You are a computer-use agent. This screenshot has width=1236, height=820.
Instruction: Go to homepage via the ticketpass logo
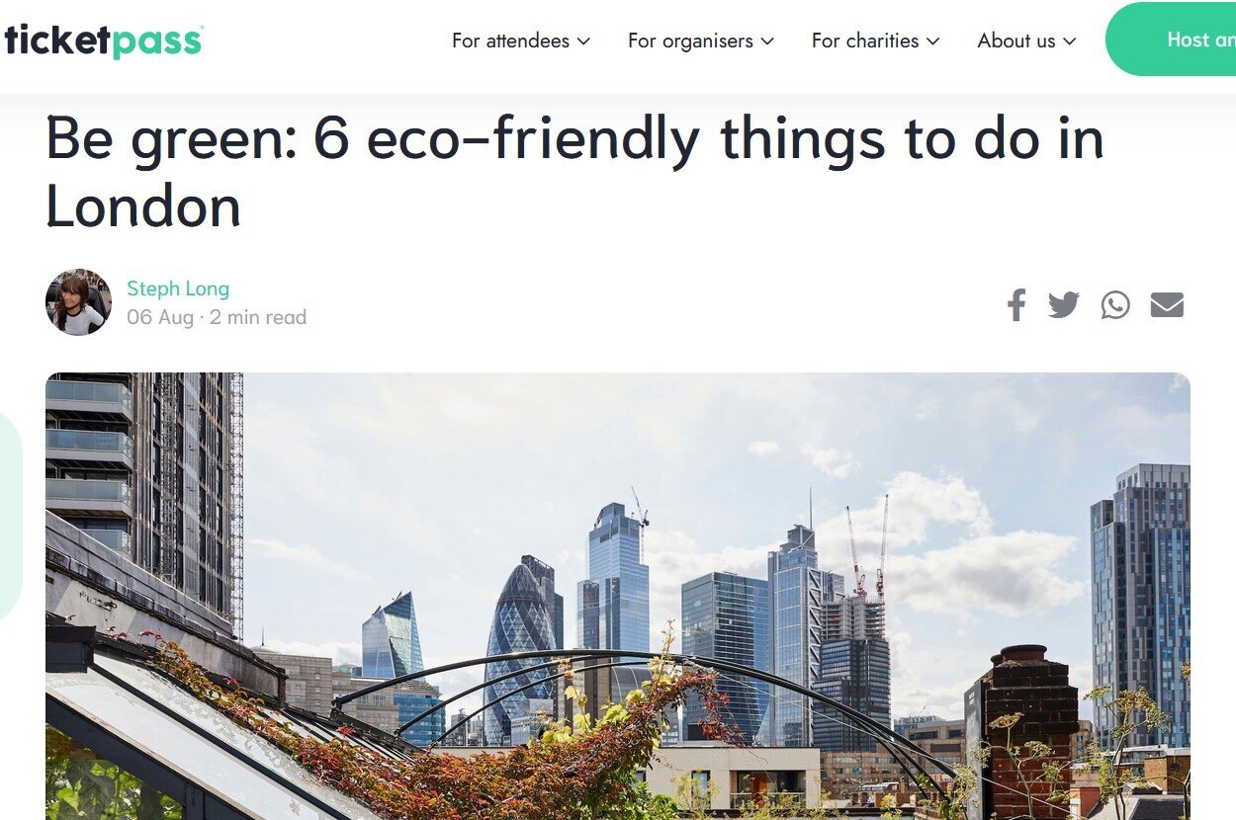(x=103, y=41)
